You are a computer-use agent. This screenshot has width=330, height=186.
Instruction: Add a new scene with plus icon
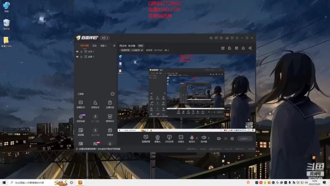[114, 45]
